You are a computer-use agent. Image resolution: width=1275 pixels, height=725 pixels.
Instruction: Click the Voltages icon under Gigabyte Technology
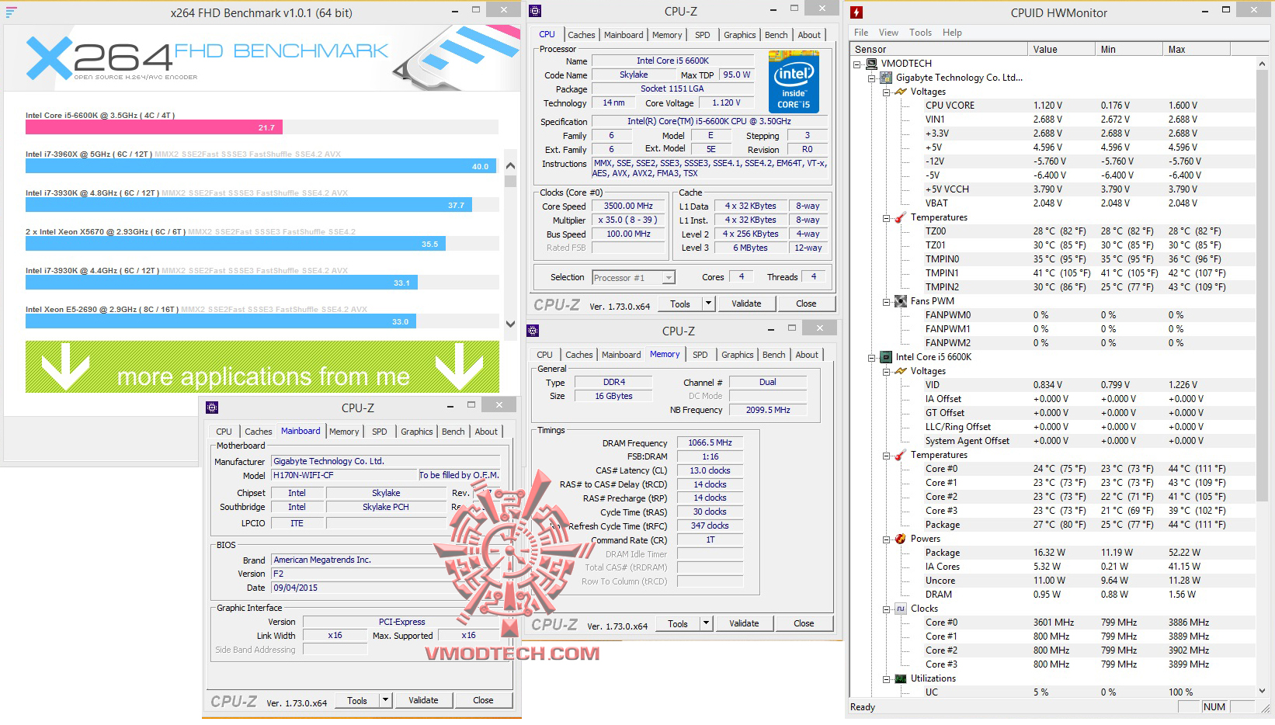click(x=901, y=92)
